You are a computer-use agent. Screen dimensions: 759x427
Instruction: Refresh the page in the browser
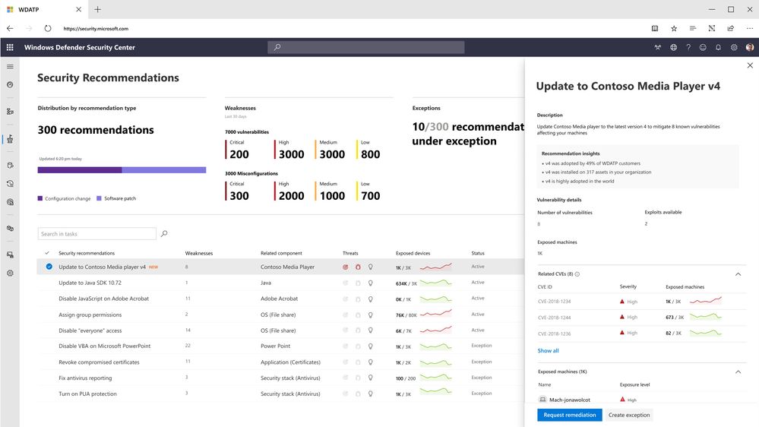(x=47, y=29)
